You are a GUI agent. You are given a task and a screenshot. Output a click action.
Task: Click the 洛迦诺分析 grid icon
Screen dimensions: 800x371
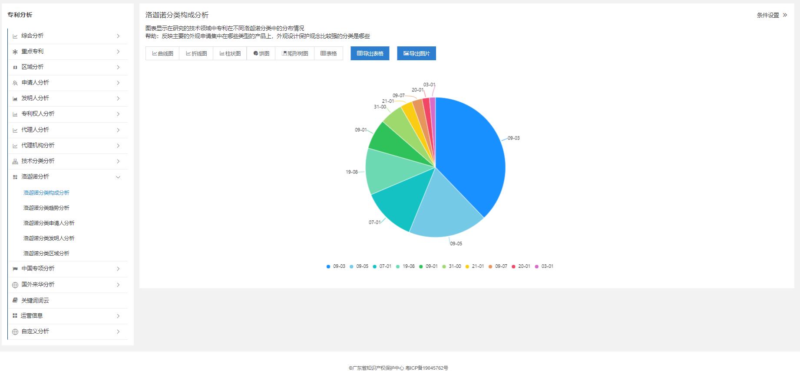[x=15, y=177]
